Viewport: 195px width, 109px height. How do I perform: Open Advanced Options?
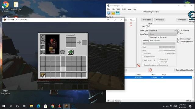(x=114, y=101)
